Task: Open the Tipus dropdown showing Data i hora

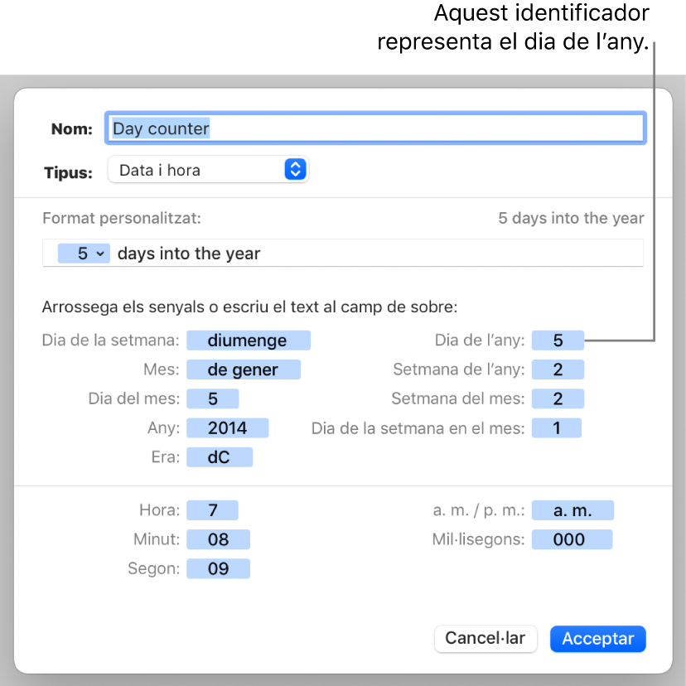Action: pos(208,170)
